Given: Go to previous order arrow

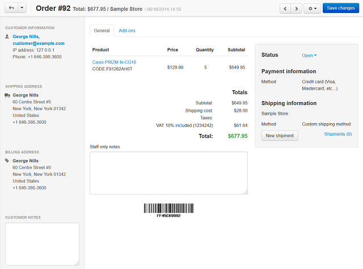Looking at the screenshot, I should (x=285, y=9).
